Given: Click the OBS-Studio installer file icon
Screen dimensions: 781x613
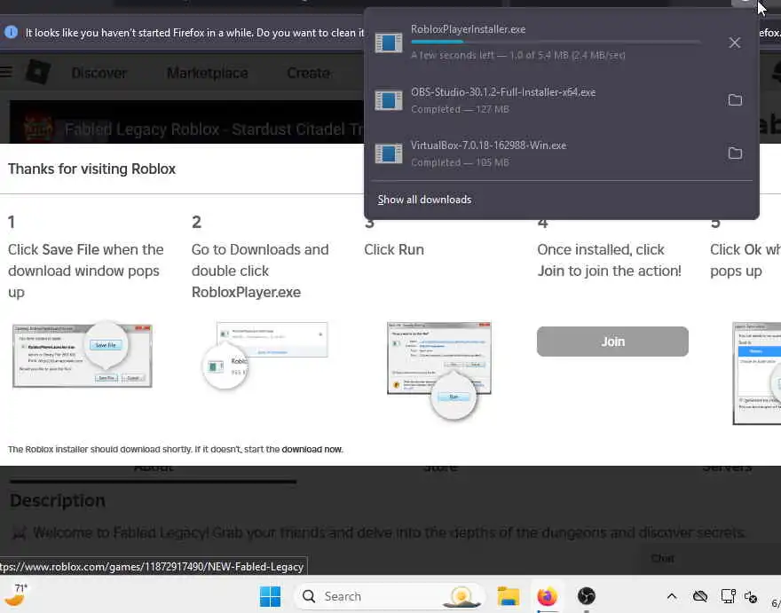Looking at the screenshot, I should [389, 100].
